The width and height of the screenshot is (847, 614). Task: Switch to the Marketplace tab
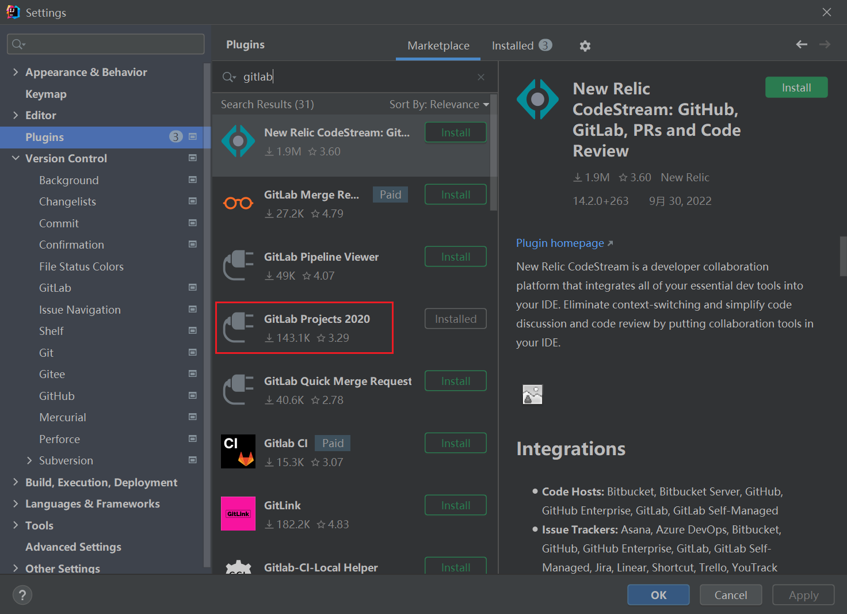click(438, 45)
